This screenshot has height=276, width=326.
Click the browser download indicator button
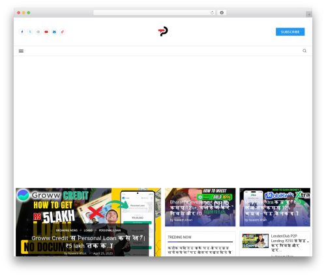222,13
